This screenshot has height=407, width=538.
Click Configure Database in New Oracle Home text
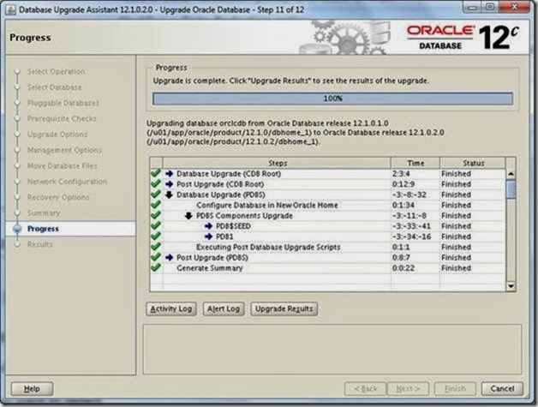point(267,206)
